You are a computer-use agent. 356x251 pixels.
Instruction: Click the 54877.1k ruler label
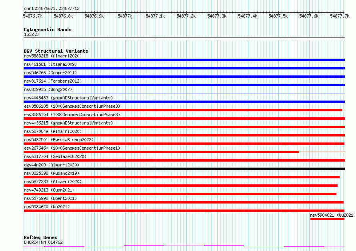coord(155,16)
